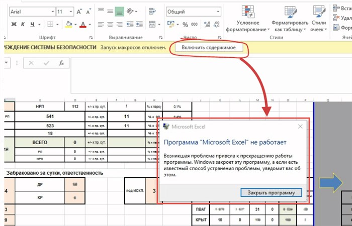
Task: Open the Arial font name dropdown
Action: [53, 12]
